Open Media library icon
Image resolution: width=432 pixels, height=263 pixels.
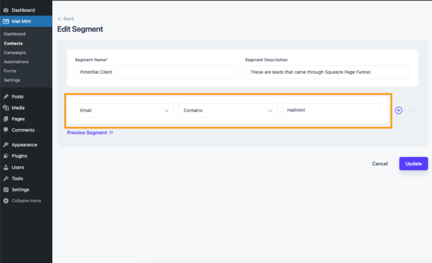click(x=6, y=108)
